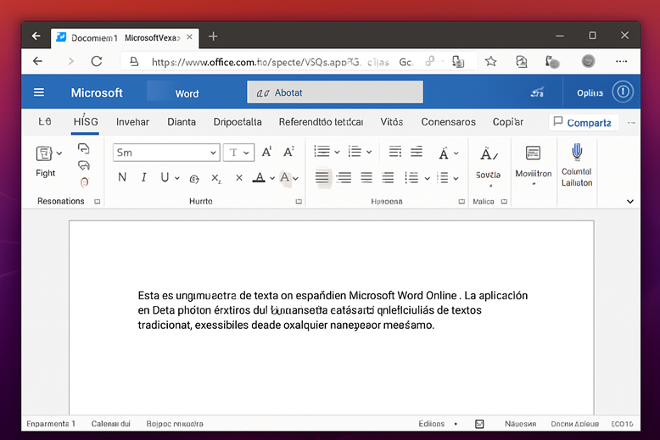Viewport: 660px width, 440px height.
Task: Click the bulleted list icon
Action: pyautogui.click(x=322, y=152)
